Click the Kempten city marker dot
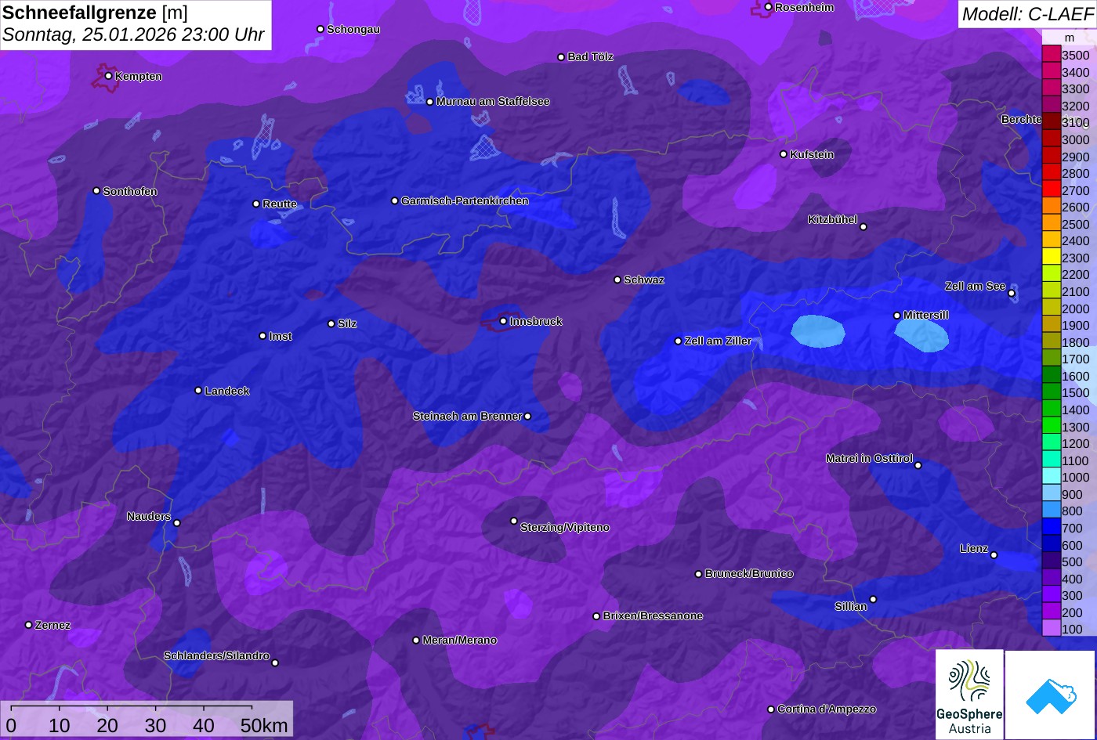Image resolution: width=1097 pixels, height=740 pixels. 108,76
